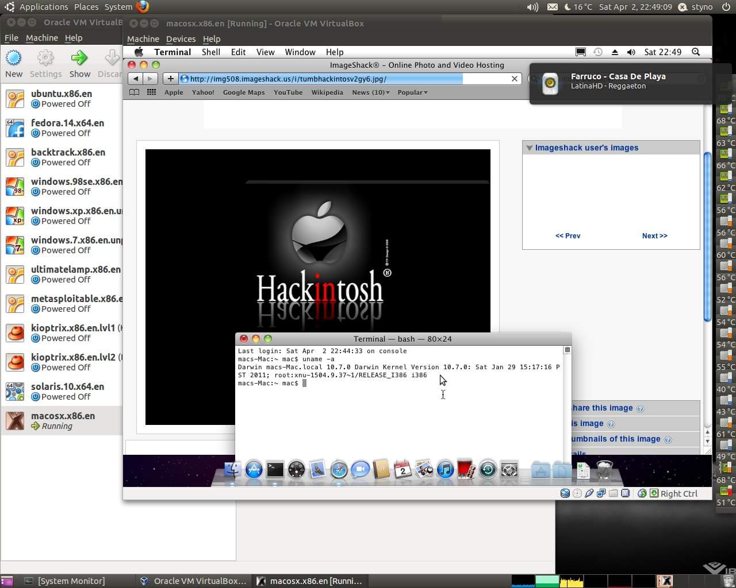The height and width of the screenshot is (588, 736).
Task: Open Ubuntu Applications menu
Action: (x=44, y=7)
